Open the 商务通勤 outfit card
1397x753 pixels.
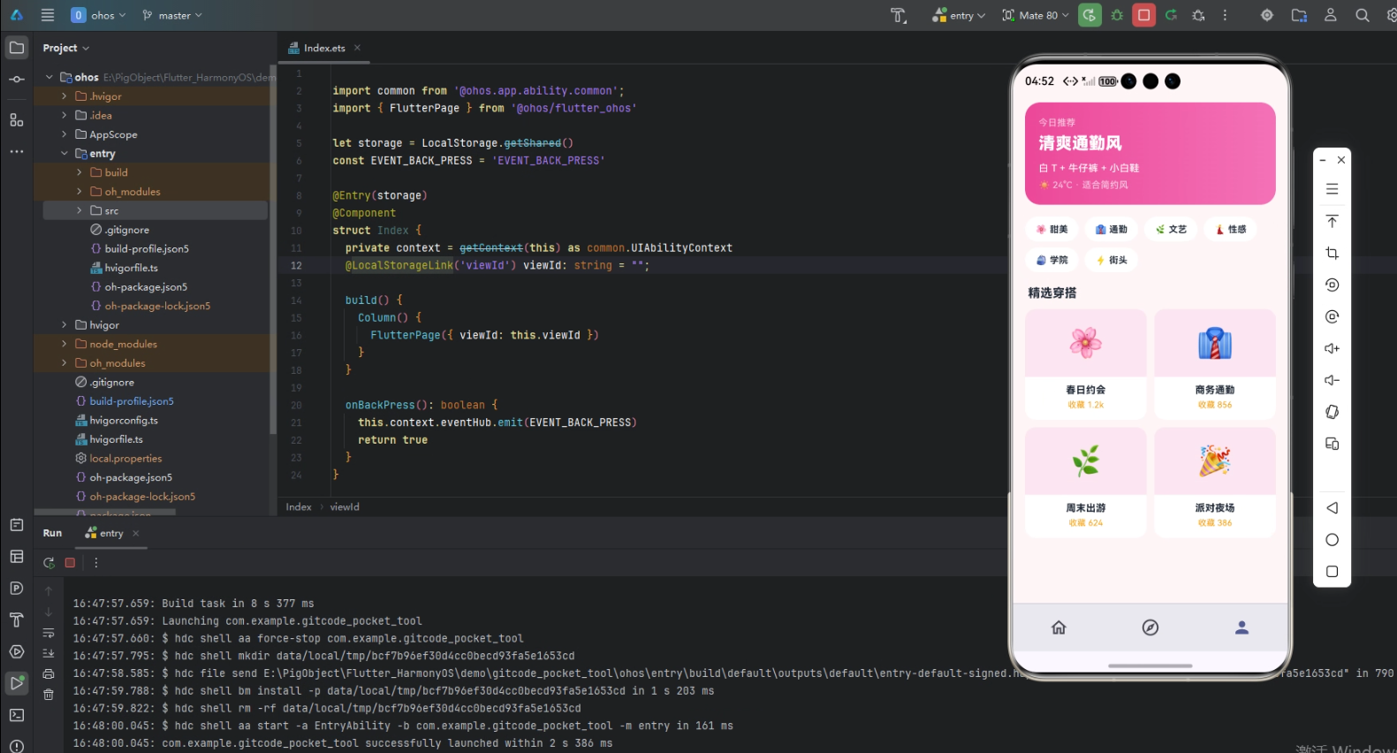tap(1214, 363)
